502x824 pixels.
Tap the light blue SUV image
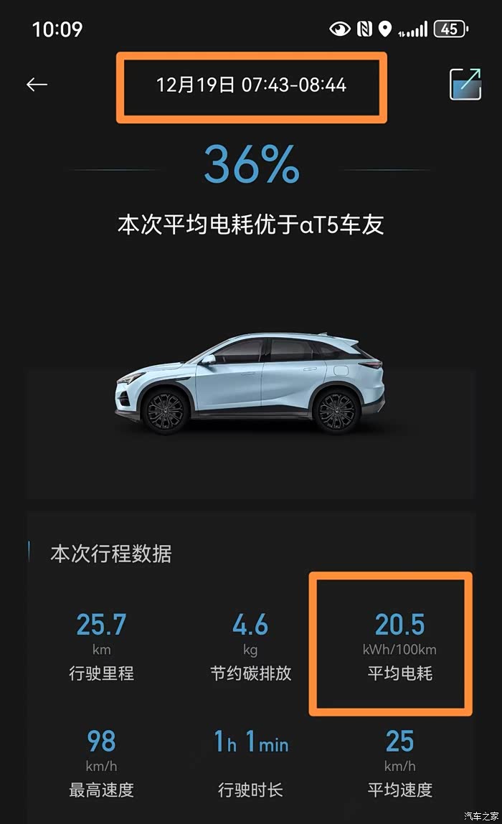click(250, 382)
